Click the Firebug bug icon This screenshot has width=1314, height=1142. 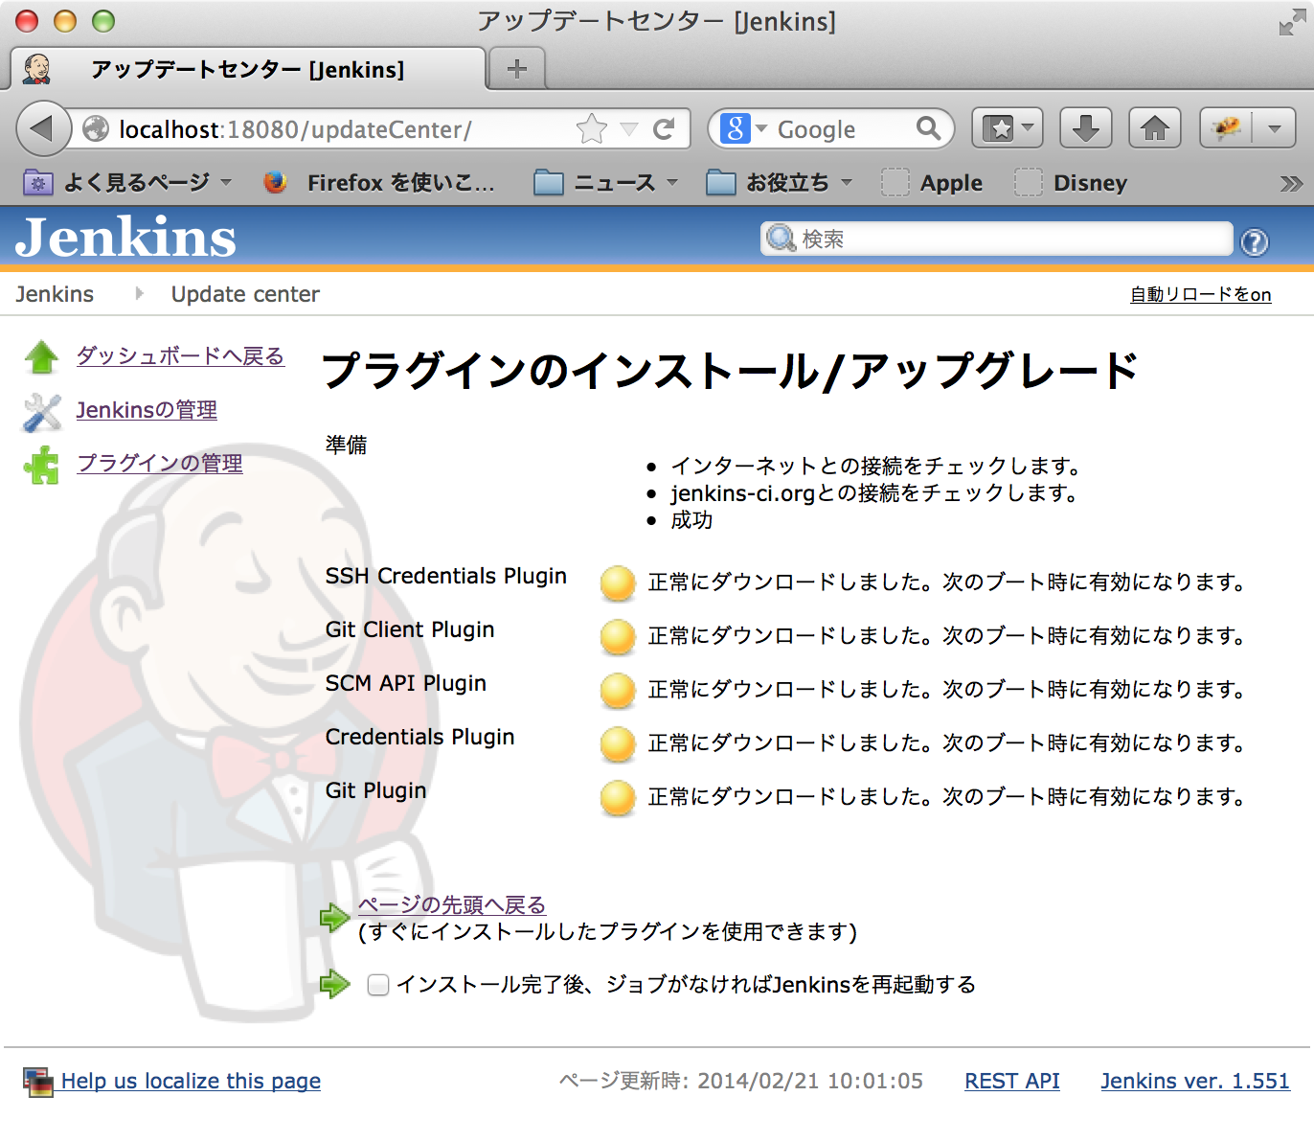1227,127
